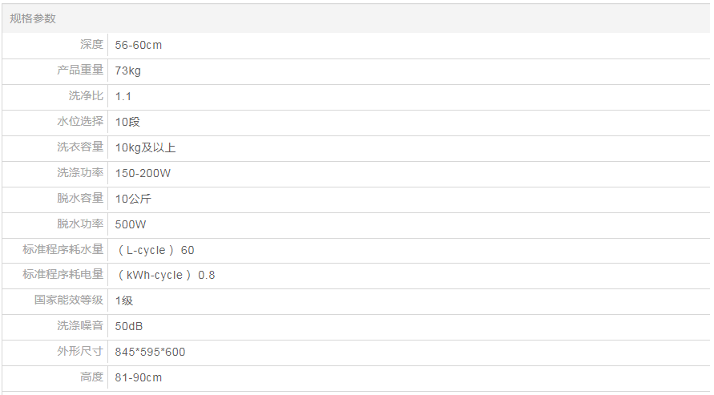
Task: Click the 10公斤 spin capacity value
Action: click(133, 199)
